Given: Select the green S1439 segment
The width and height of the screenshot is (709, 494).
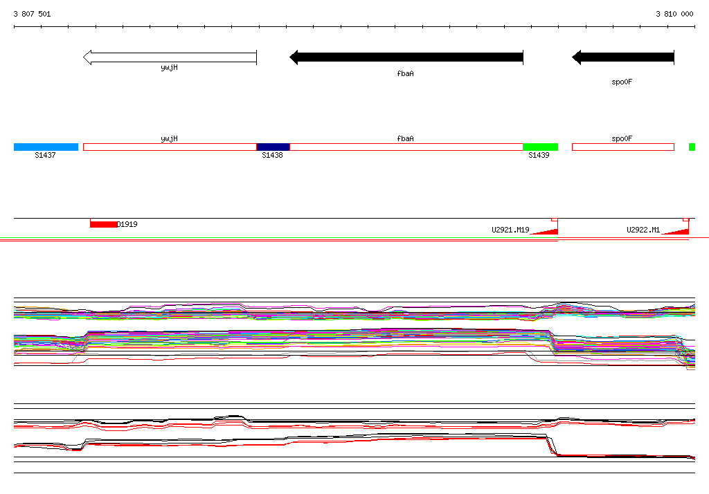Looking at the screenshot, I should pyautogui.click(x=540, y=147).
